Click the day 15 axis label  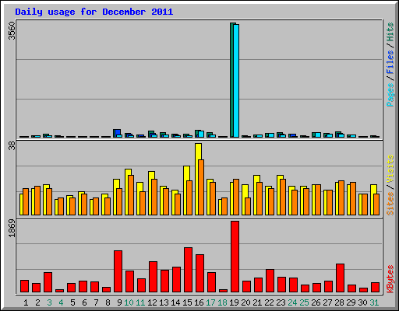(187, 302)
